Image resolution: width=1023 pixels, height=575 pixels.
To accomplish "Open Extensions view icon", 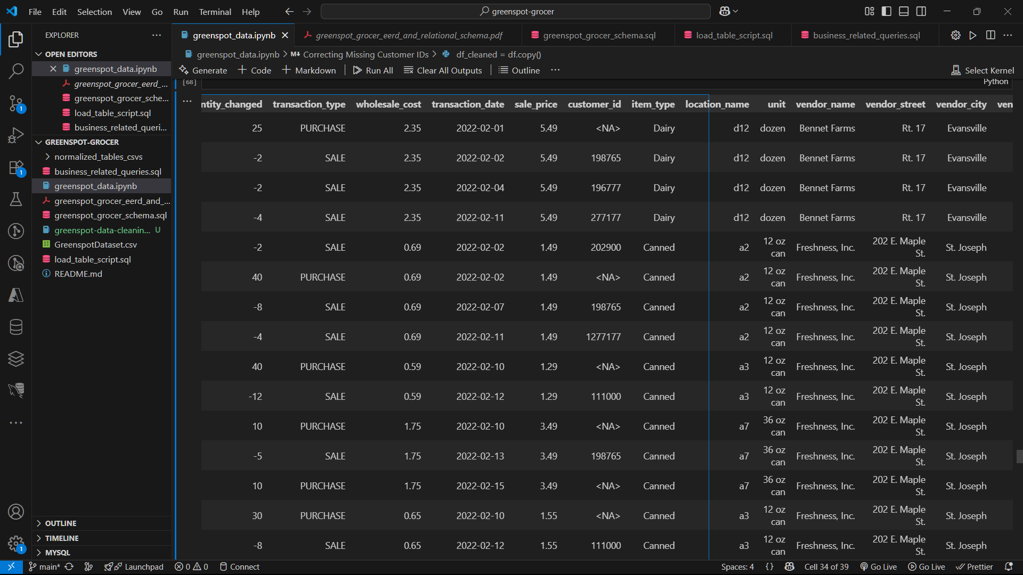I will pyautogui.click(x=16, y=168).
